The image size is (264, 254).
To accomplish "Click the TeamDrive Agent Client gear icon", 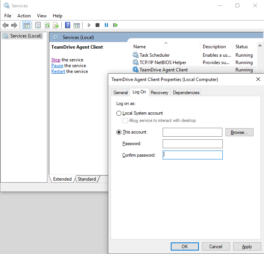I will tap(135, 69).
